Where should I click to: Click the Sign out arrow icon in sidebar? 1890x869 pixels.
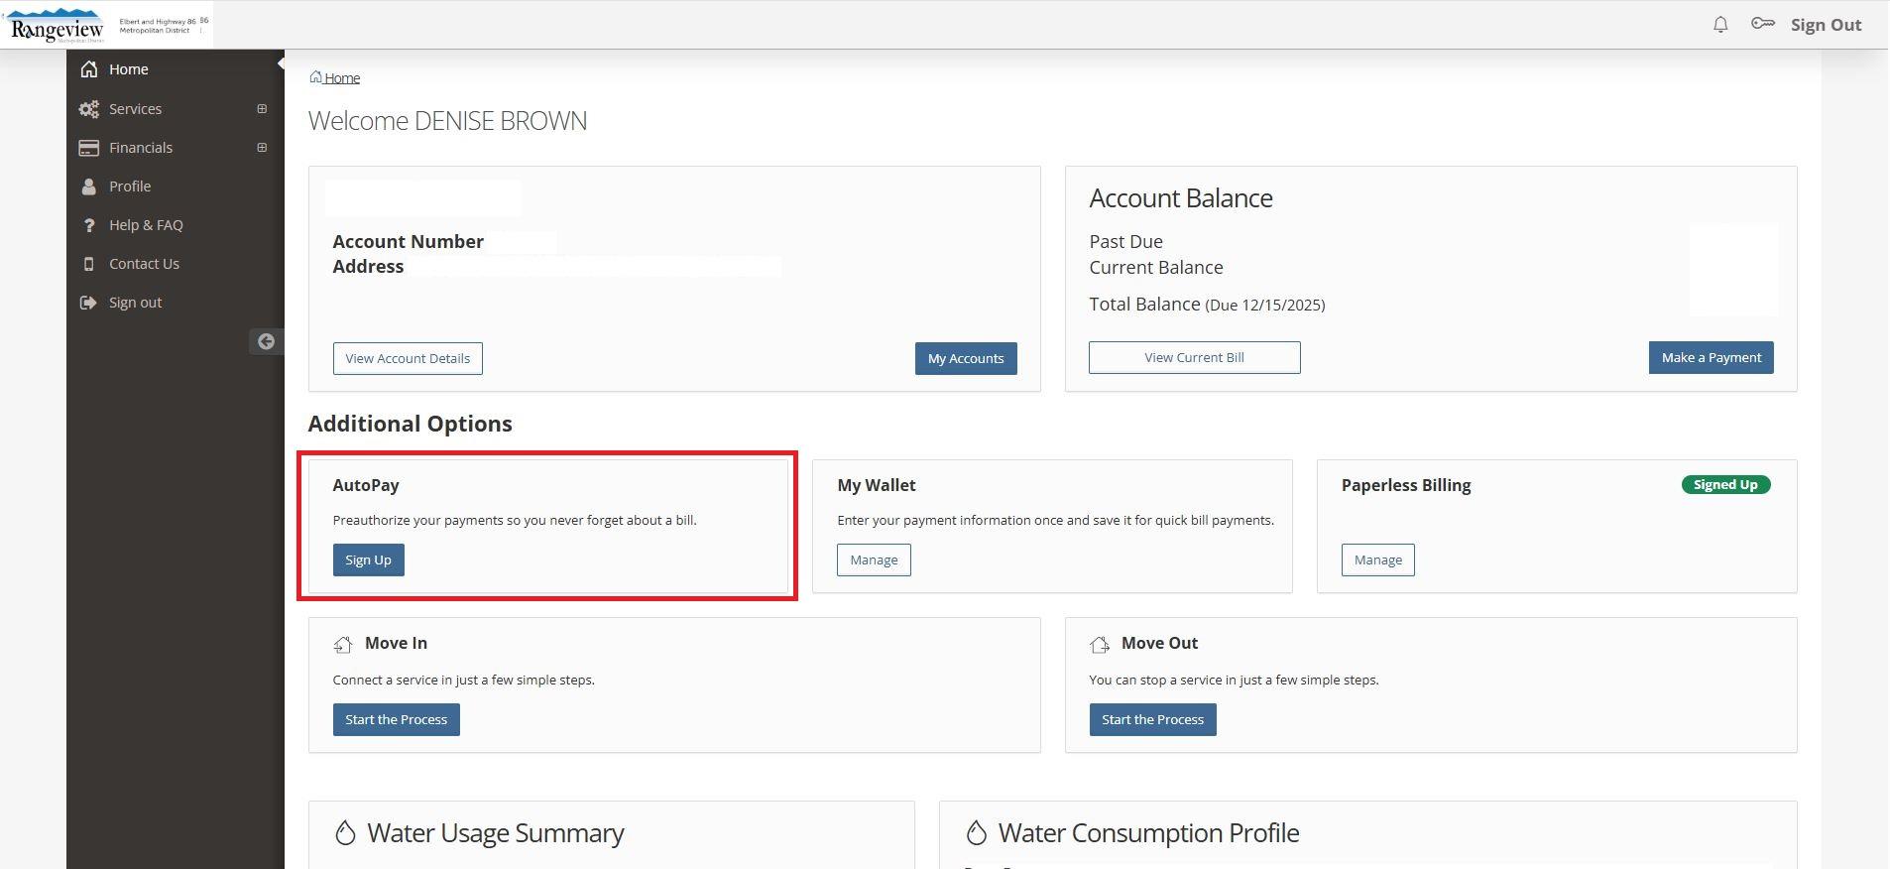89,303
